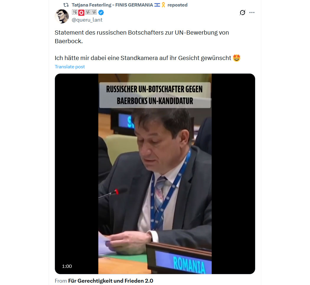The height and width of the screenshot is (285, 310).
Task: Open the three-dots more options menu
Action: (252, 12)
